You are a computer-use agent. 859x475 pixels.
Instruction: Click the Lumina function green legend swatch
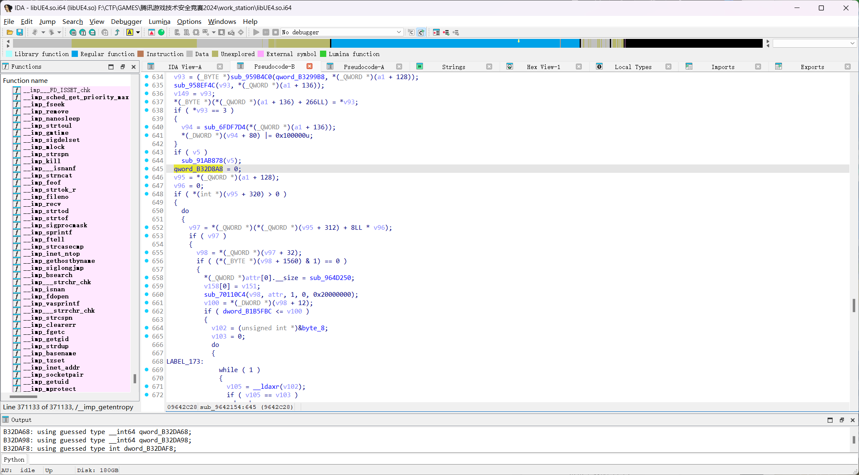323,54
